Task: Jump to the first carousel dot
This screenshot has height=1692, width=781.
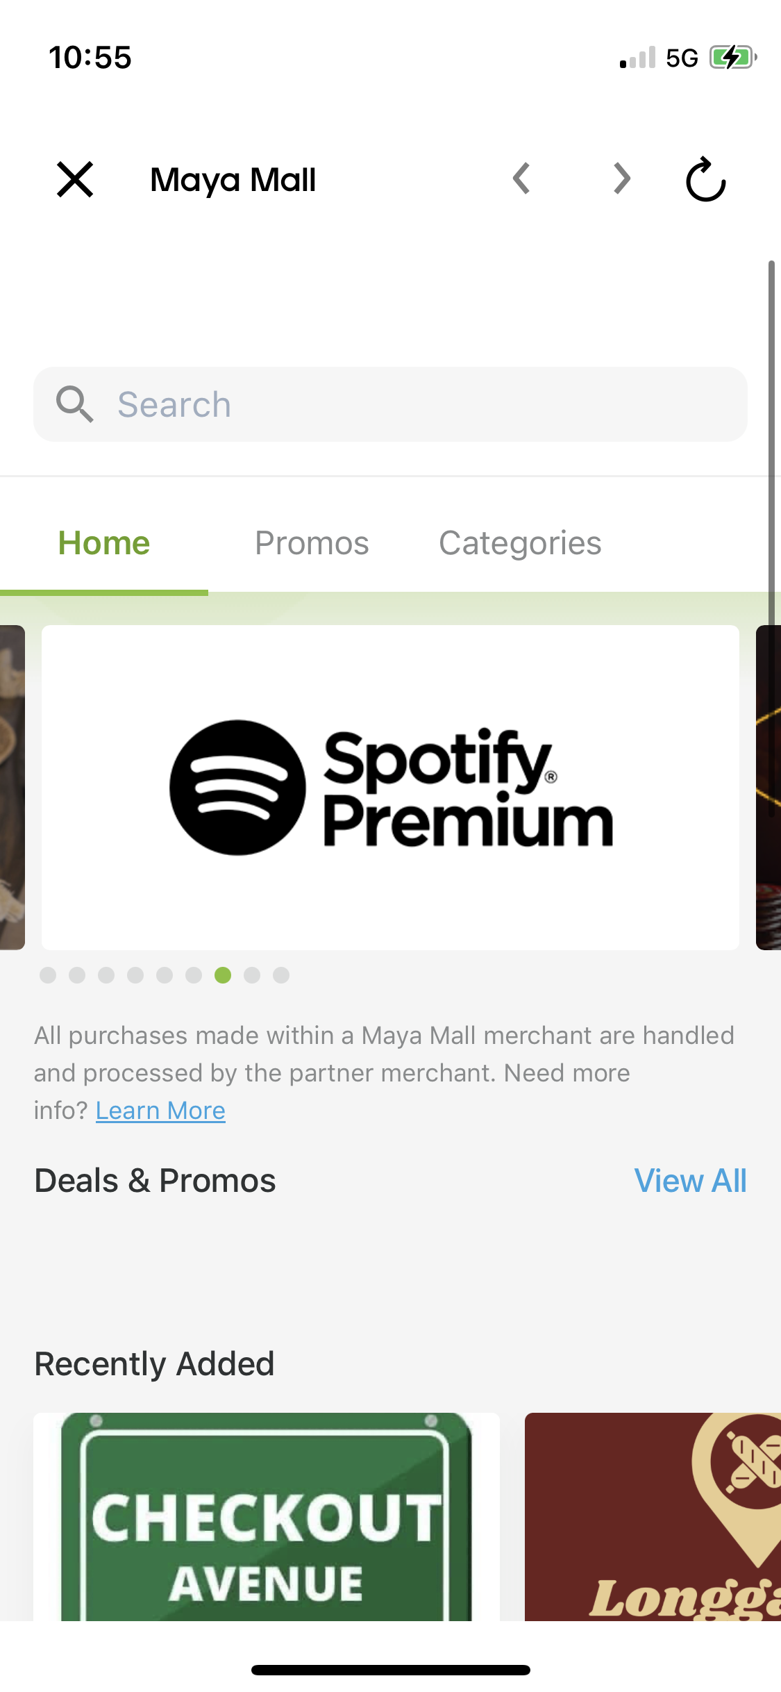Action: click(x=48, y=975)
